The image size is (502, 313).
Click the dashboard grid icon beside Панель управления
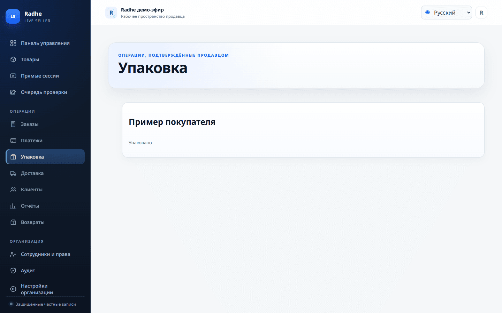click(13, 43)
